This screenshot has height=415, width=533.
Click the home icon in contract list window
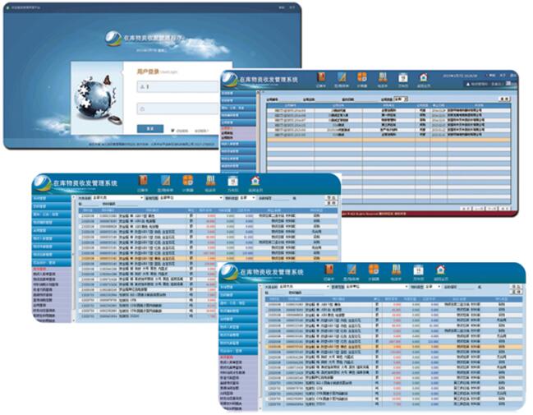pos(423,77)
